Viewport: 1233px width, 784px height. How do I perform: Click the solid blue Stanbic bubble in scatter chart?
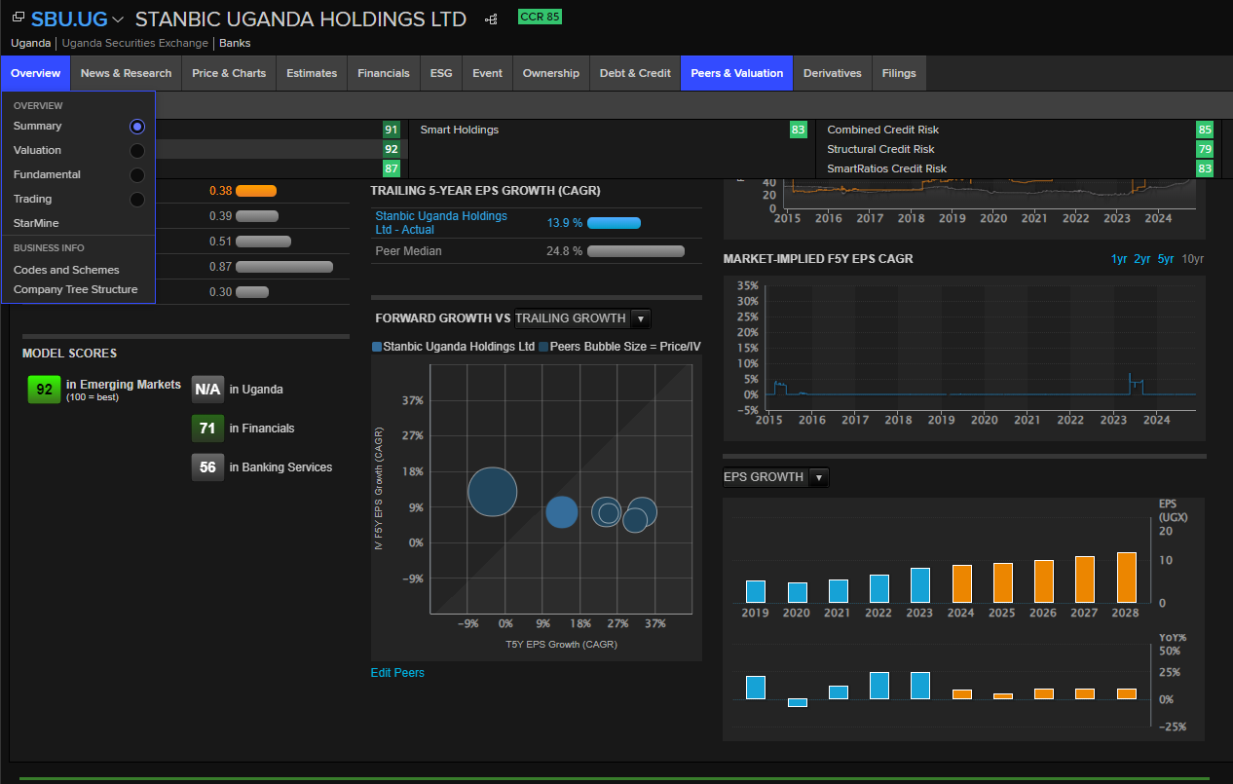[x=562, y=512]
